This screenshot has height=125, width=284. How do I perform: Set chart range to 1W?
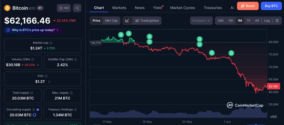(230, 20)
